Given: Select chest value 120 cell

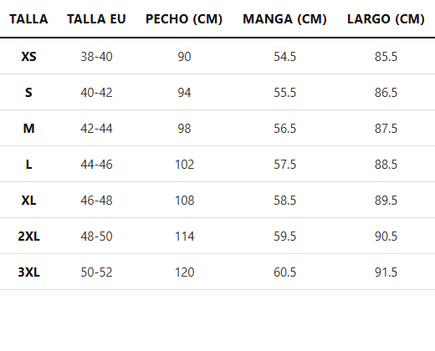Looking at the screenshot, I should tap(184, 272).
